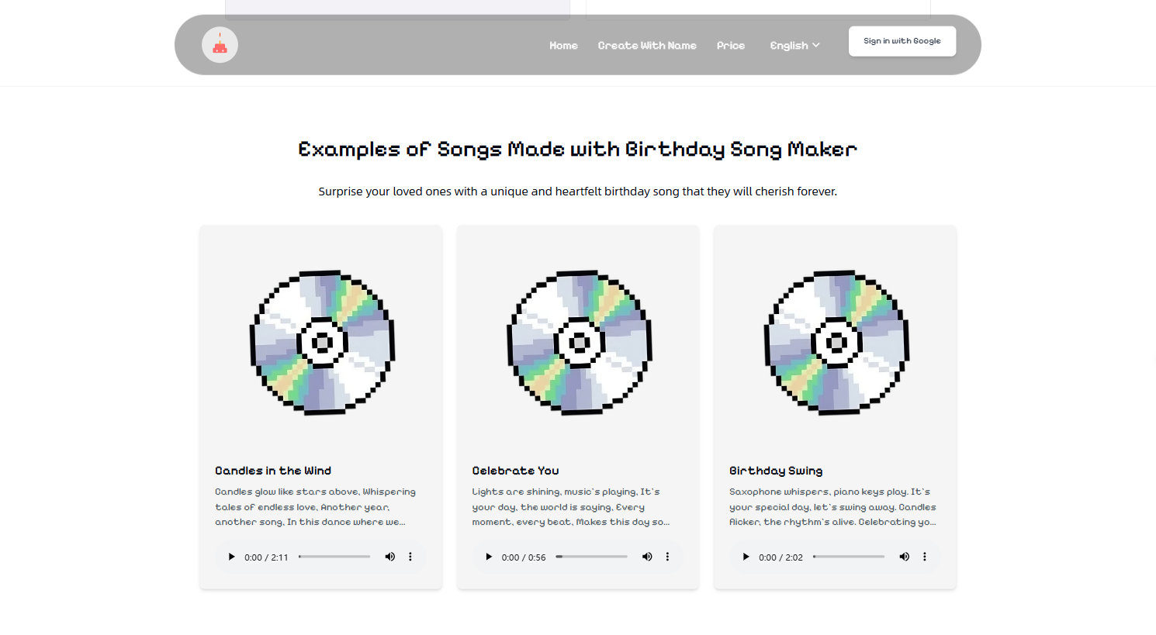
Task: Click the Celebrate You CD artwork
Action: pos(579,343)
